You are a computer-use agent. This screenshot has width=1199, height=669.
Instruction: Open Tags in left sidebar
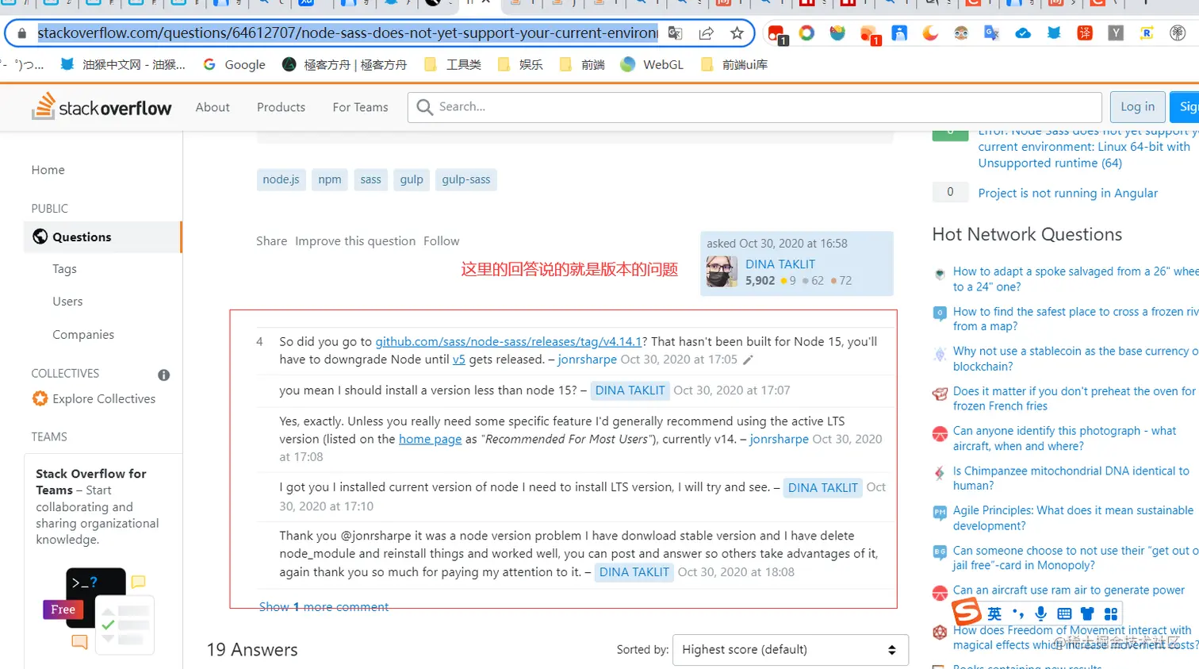pyautogui.click(x=64, y=269)
